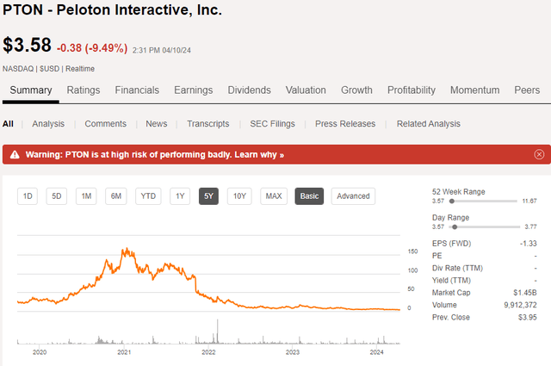Select the Basic chart mode
The image size is (551, 366).
pos(310,196)
